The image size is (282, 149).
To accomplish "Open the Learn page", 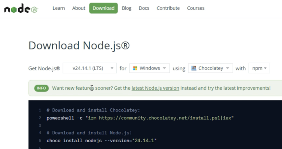I will click(x=59, y=8).
